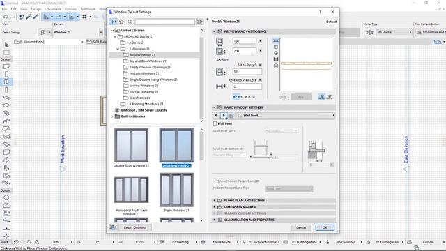The image size is (446, 251).
Task: Click load library part icon beside Empty Opening
Action: pos(113,227)
